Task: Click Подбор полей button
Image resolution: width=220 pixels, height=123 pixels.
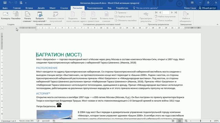Action: click(123, 16)
